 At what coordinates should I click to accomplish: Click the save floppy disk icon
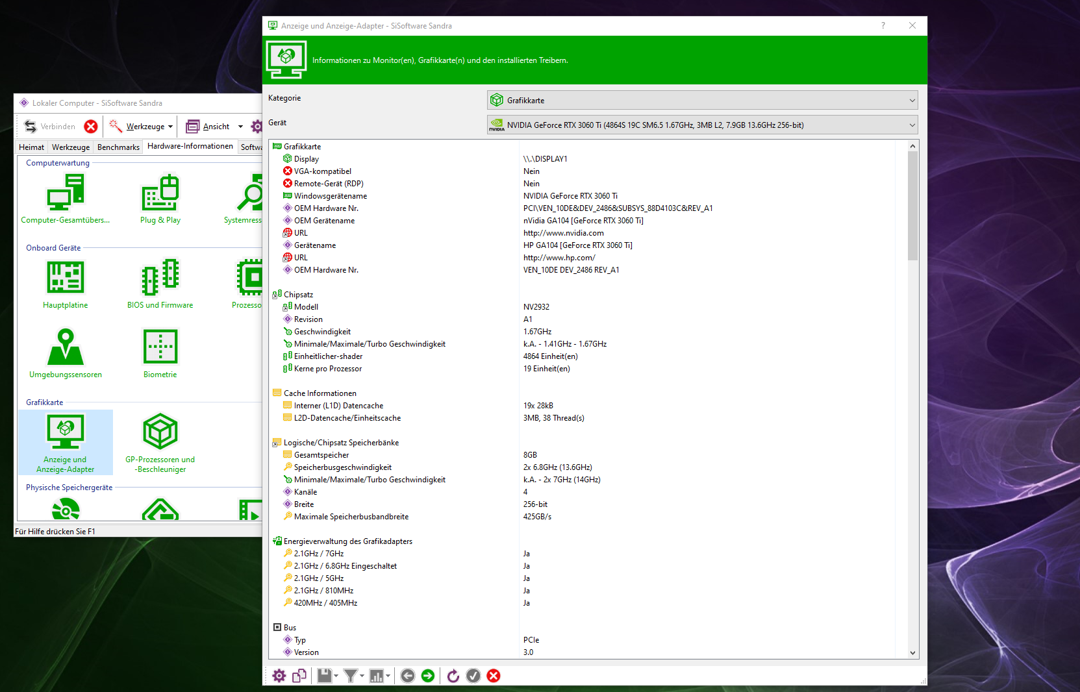click(325, 676)
